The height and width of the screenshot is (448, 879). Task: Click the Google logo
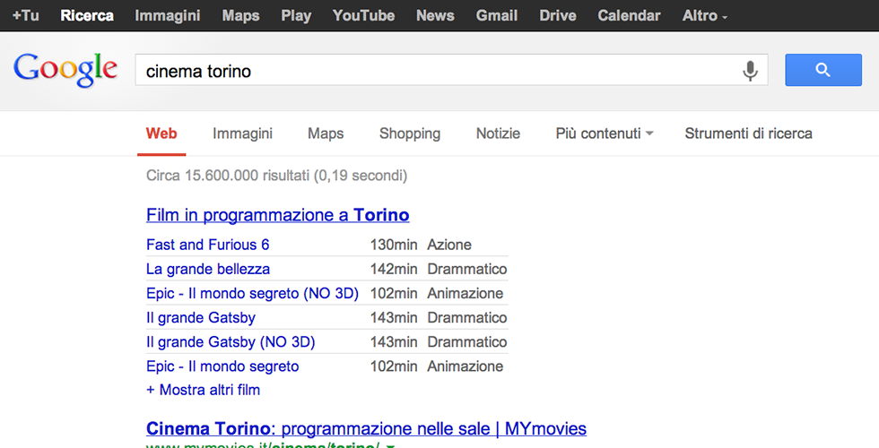tap(65, 70)
